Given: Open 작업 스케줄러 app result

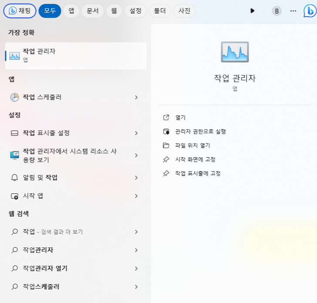Looking at the screenshot, I should pyautogui.click(x=76, y=97).
